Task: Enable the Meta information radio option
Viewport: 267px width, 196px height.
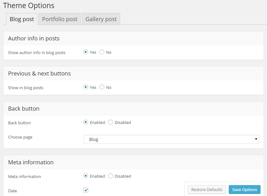Action: pos(86,176)
